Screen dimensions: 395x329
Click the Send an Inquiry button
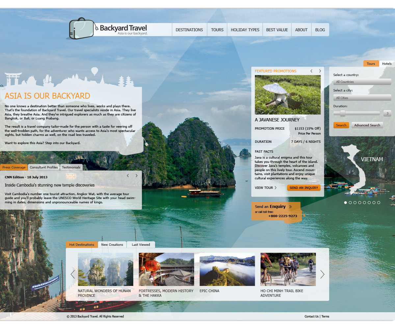pos(304,188)
